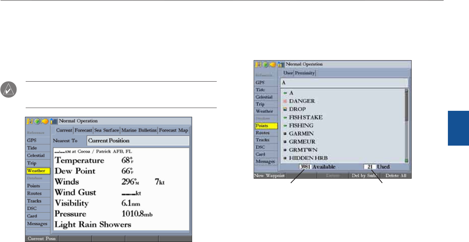Select Celestial in Points screen sidebar

point(266,97)
